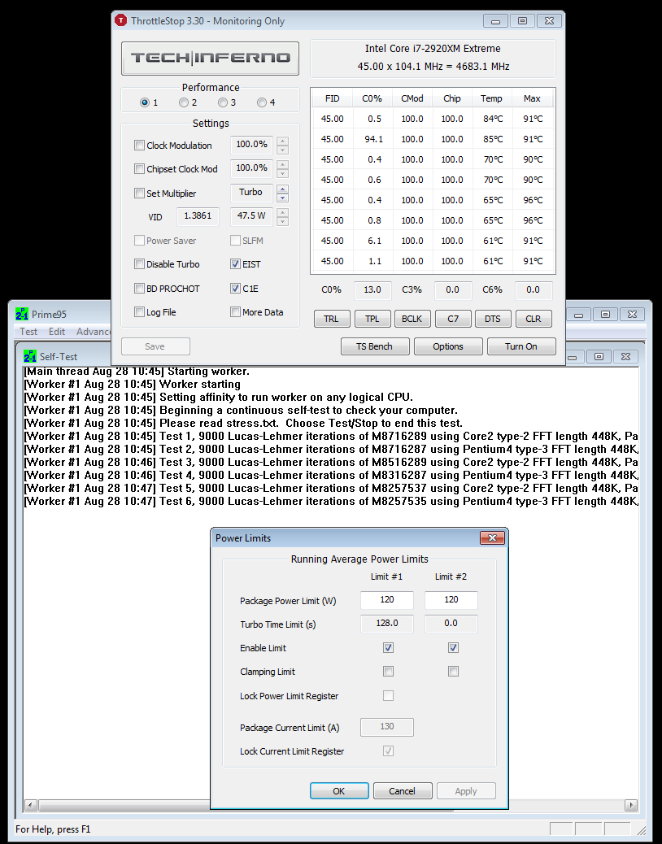Screen dimensions: 662x844
Task: Click the C0% 13.0 value box
Action: 372,289
